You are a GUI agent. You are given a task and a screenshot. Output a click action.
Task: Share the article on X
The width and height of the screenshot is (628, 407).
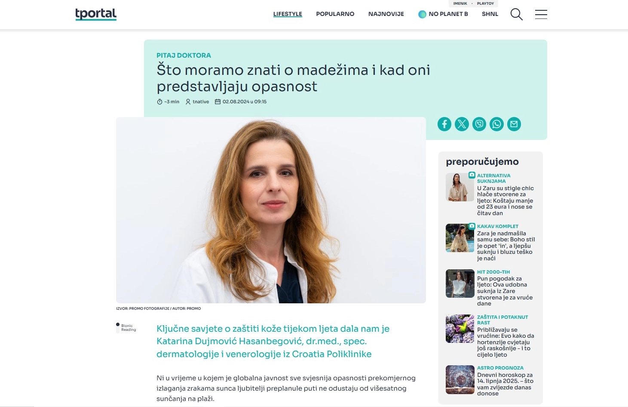coord(462,124)
